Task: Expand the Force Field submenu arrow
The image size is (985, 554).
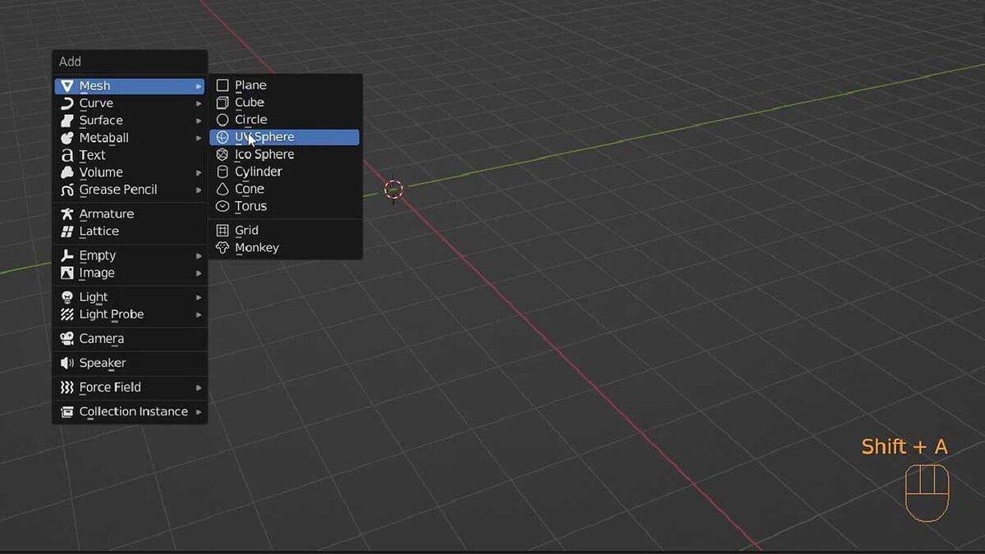Action: (x=199, y=387)
